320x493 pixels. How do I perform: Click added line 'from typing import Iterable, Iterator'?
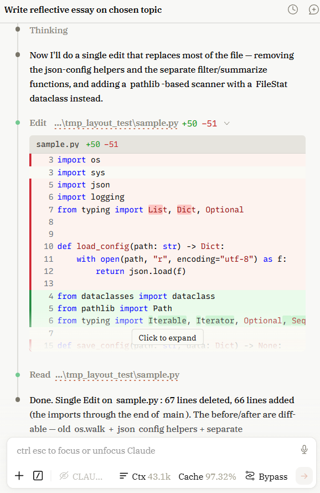[x=167, y=321]
